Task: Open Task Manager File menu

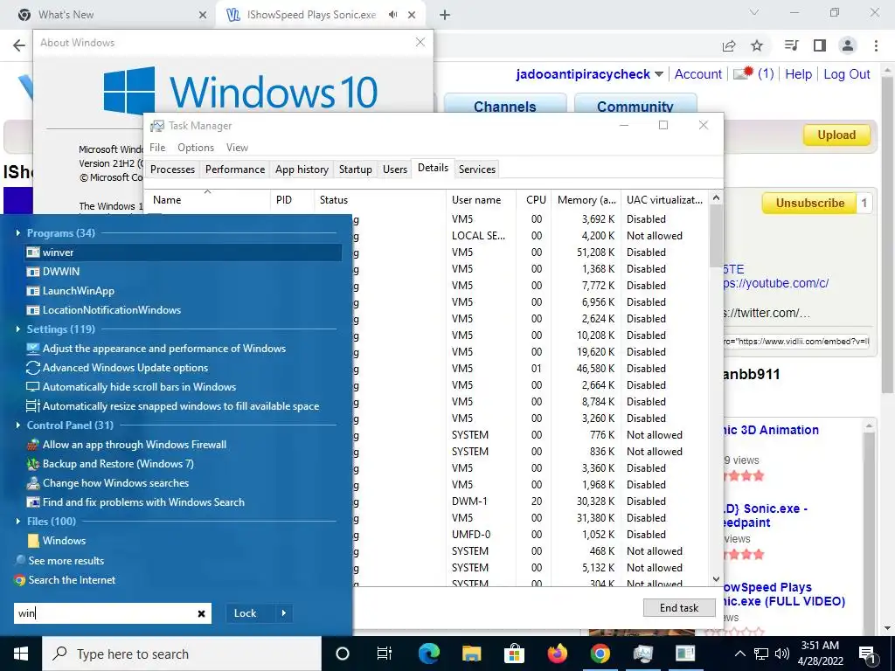Action: click(x=157, y=147)
